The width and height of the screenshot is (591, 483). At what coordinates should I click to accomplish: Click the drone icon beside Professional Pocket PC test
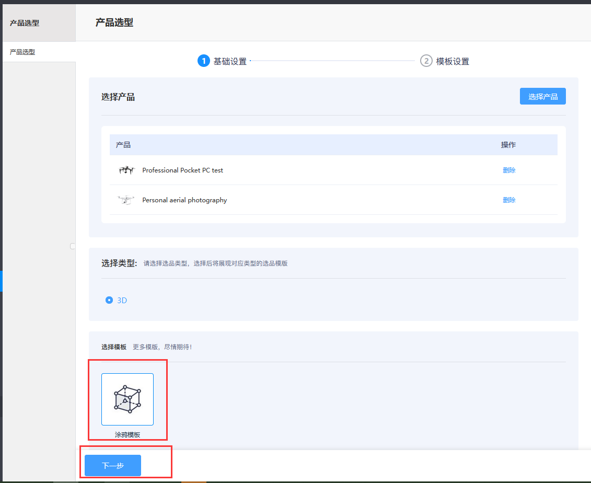point(126,170)
